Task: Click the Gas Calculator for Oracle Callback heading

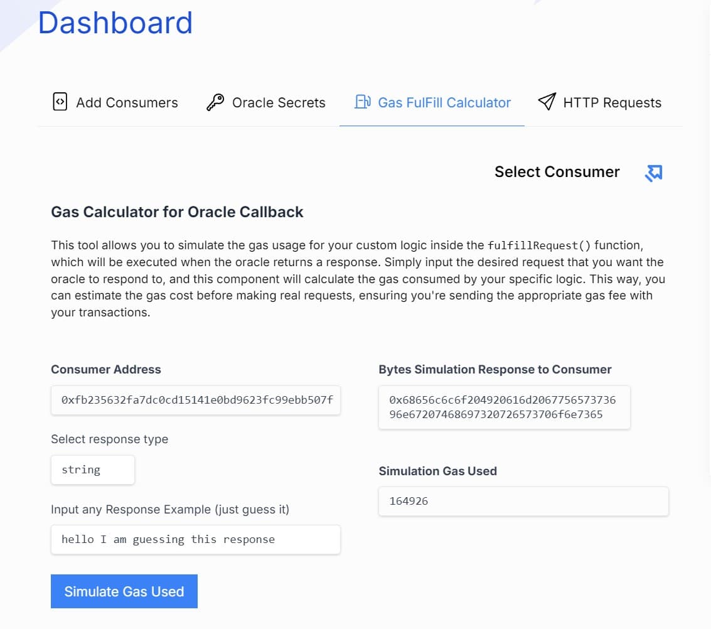Action: point(177,212)
